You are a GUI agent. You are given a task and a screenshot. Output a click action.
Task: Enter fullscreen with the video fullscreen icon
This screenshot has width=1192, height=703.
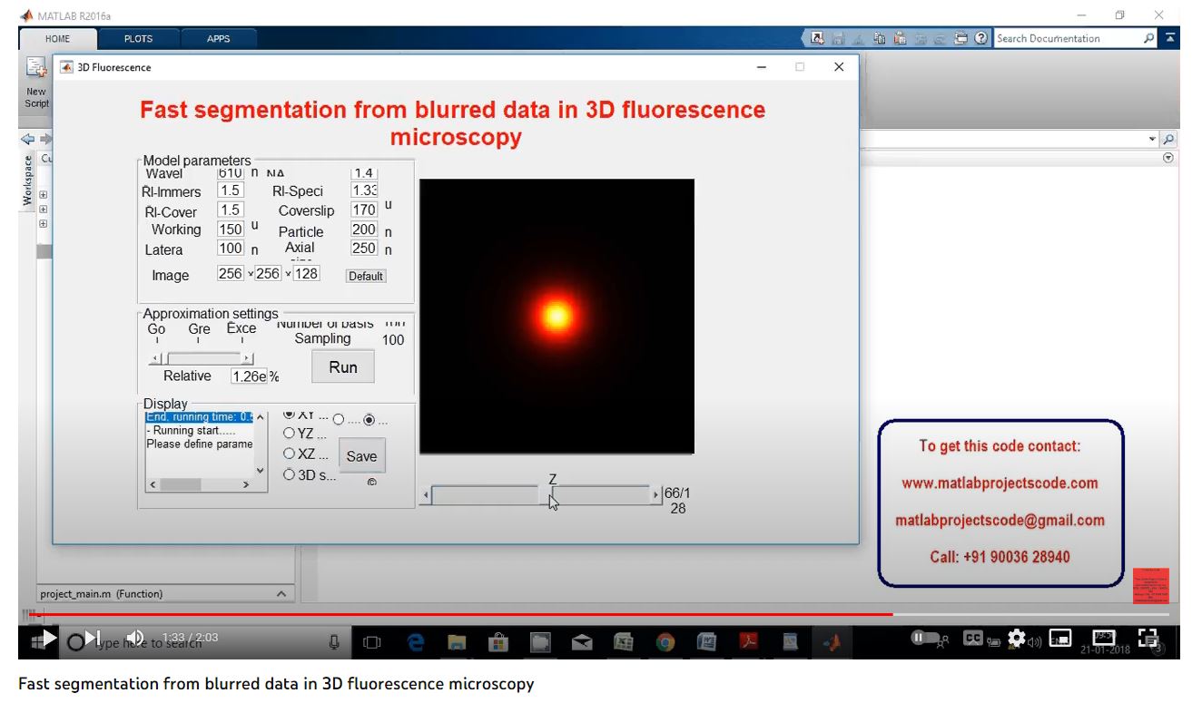coord(1148,639)
